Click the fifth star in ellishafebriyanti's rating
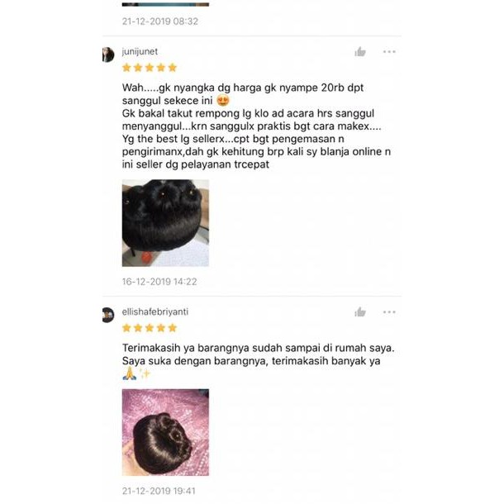The width and height of the screenshot is (504, 504). [173, 328]
